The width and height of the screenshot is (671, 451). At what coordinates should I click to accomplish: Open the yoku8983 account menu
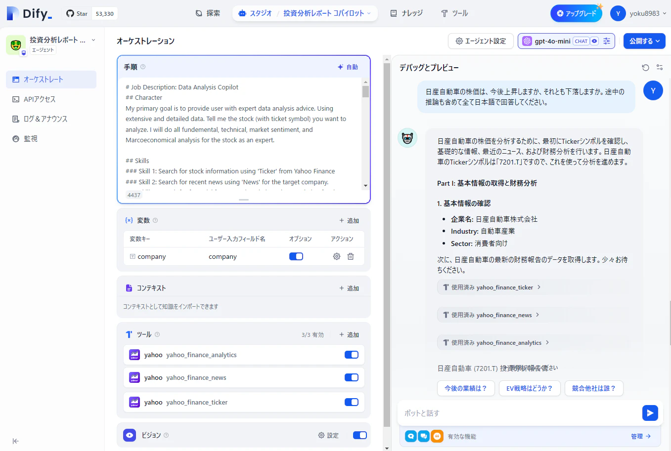click(x=638, y=13)
